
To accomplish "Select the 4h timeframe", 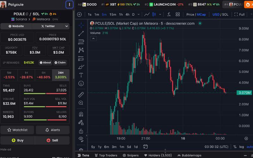I will click(127, 15).
